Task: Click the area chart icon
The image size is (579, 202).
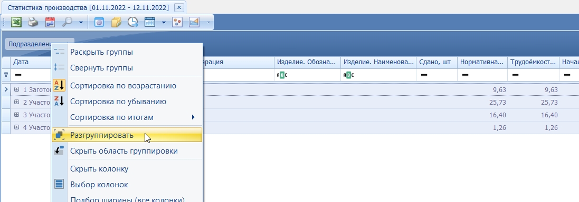Action: click(x=194, y=22)
